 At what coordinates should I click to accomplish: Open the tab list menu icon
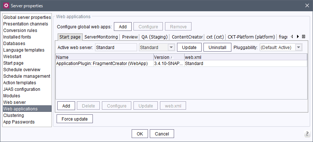pyautogui.click(x=304, y=37)
